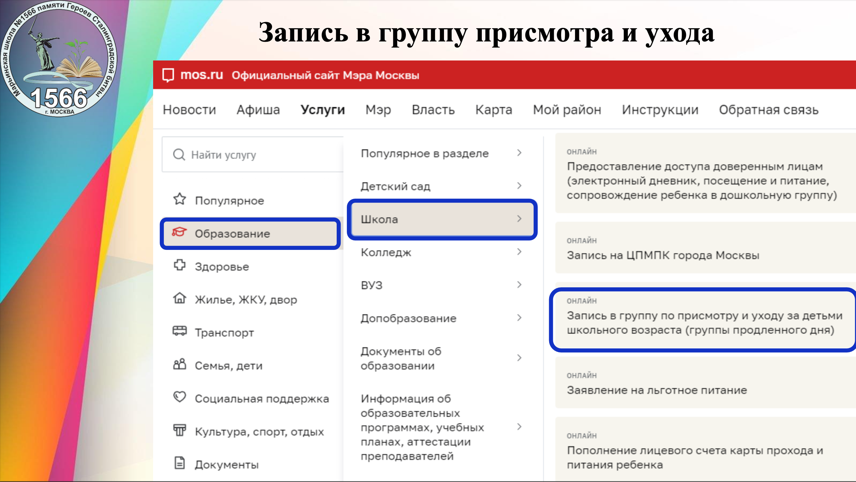Expand the Колледж chevron
The width and height of the screenshot is (856, 482).
click(519, 252)
